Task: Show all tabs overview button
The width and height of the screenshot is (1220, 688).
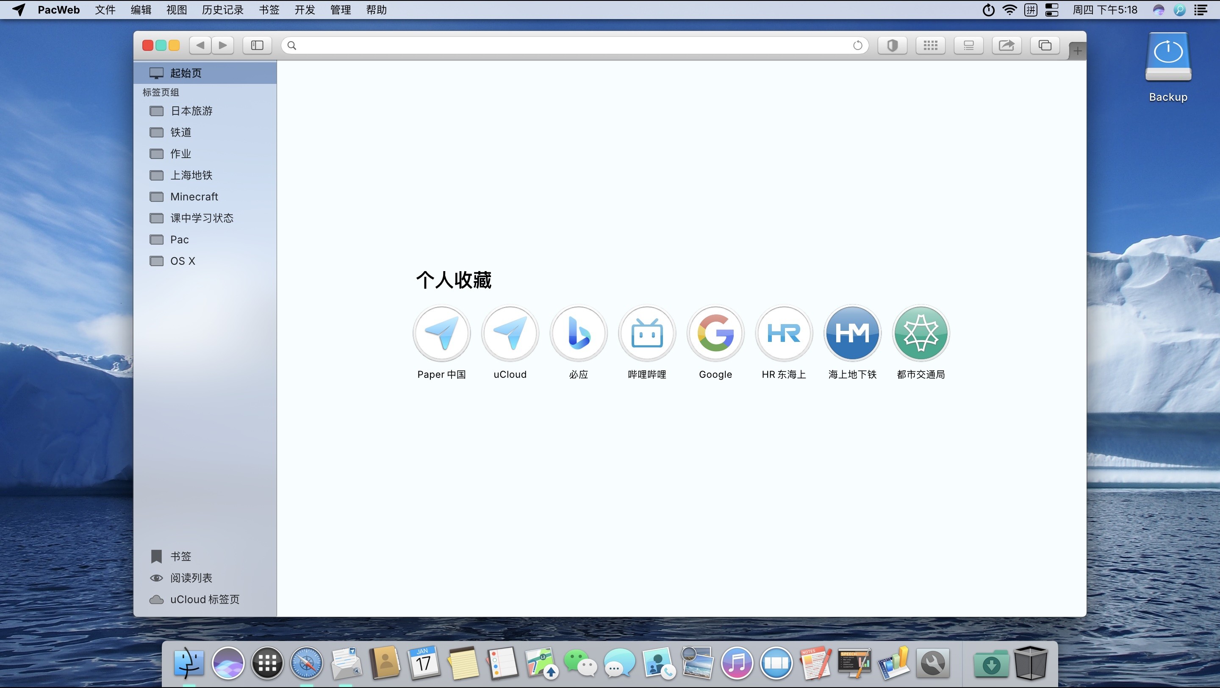Action: pos(1045,45)
